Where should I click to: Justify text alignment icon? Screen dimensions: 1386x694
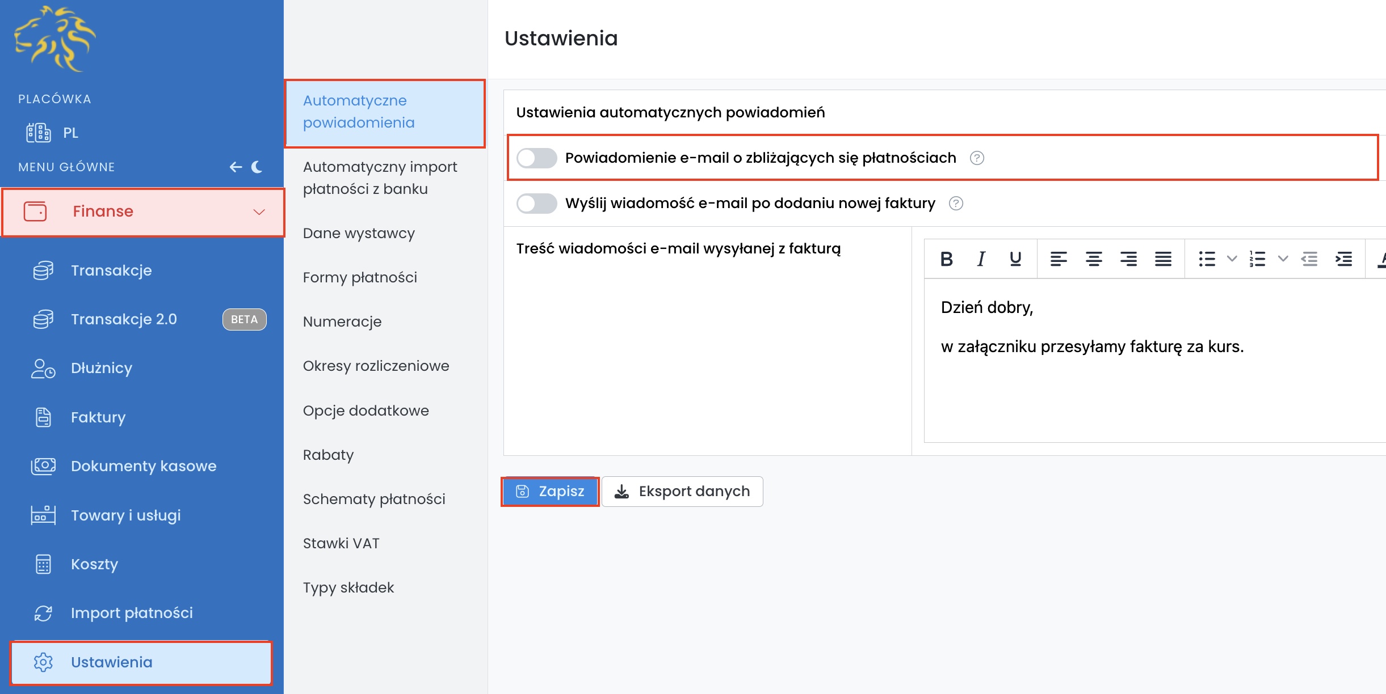coord(1163,259)
